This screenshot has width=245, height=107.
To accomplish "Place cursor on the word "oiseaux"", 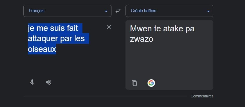I will (x=42, y=49).
